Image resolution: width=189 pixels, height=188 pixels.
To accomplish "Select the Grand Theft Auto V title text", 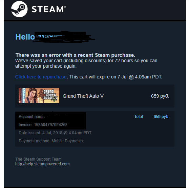I will pyautogui.click(x=83, y=96).
